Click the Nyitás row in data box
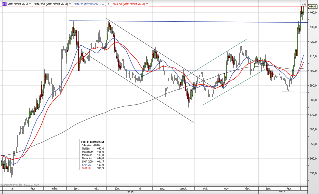The height and width of the screenshot is (194, 319). [93, 148]
